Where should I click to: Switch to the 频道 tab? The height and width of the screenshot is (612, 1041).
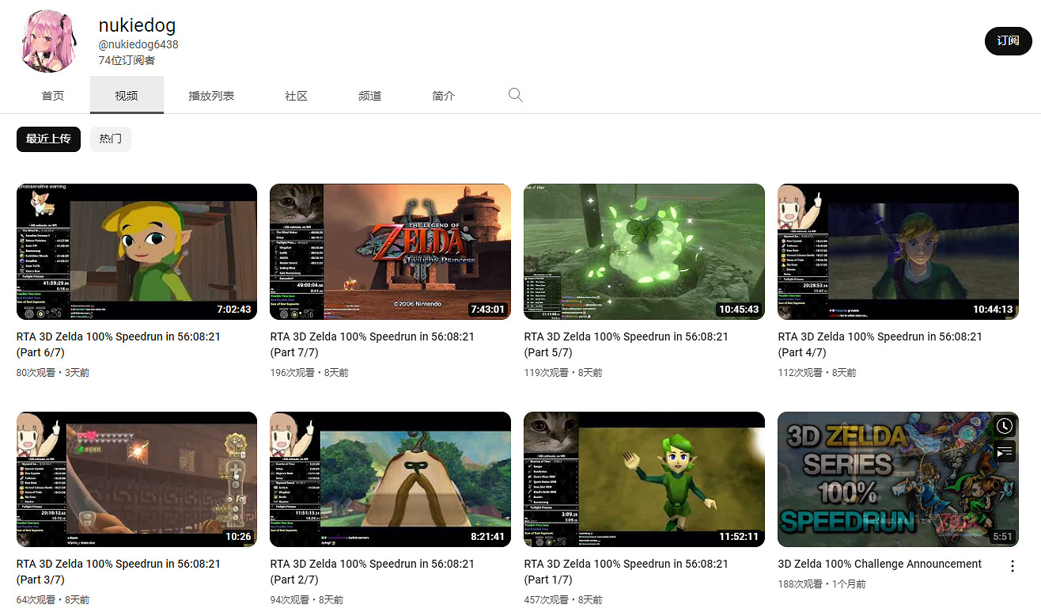369,96
